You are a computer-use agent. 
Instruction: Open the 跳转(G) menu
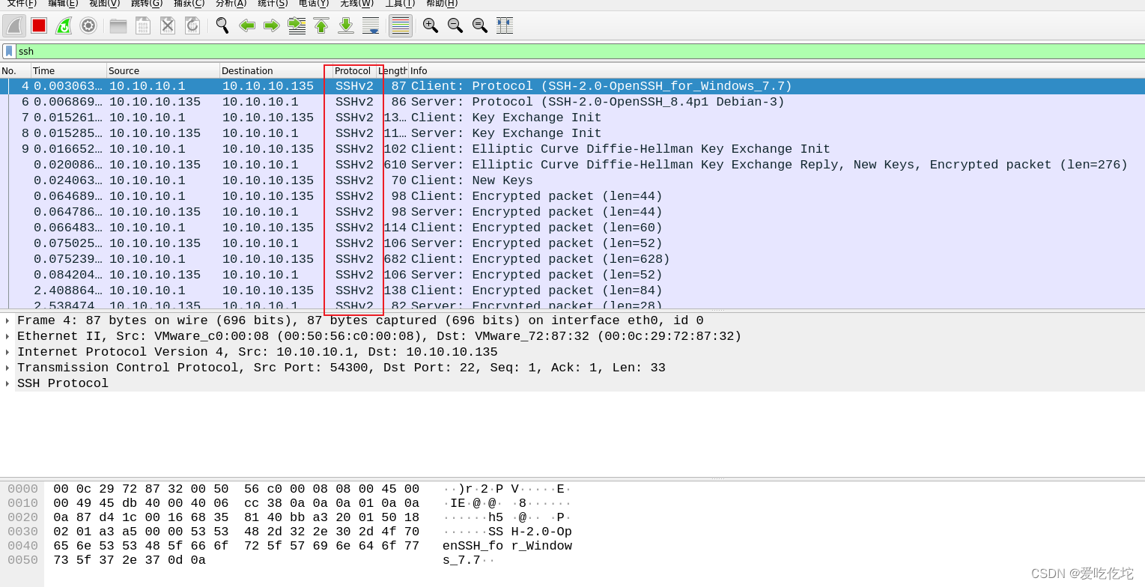click(147, 4)
